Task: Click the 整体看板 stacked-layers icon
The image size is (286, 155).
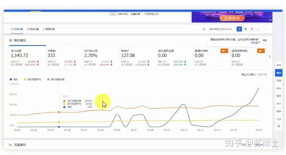Action: [x=11, y=40]
